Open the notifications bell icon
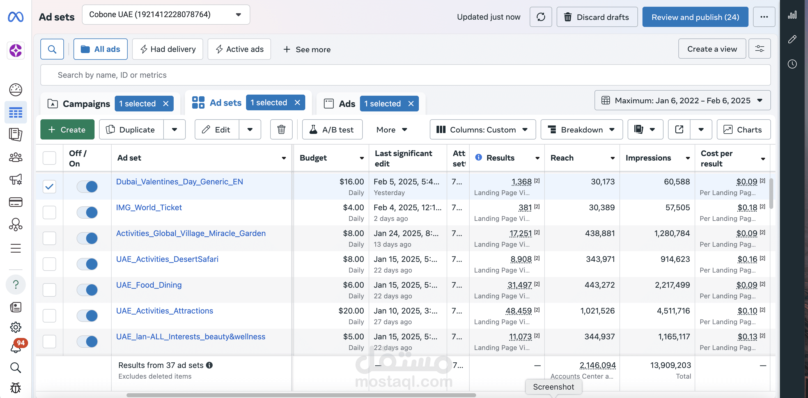This screenshot has width=808, height=398. pos(16,348)
